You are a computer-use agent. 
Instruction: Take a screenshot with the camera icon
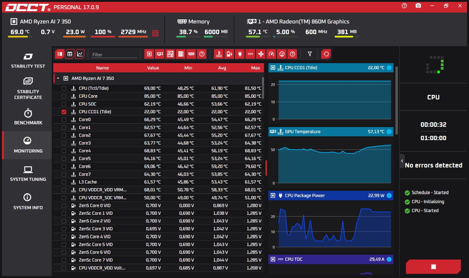418,6
